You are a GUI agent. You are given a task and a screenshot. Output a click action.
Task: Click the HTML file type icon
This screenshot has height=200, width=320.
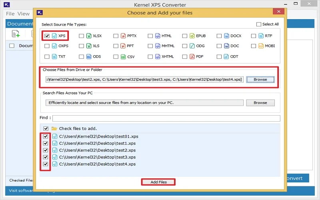coord(158,36)
